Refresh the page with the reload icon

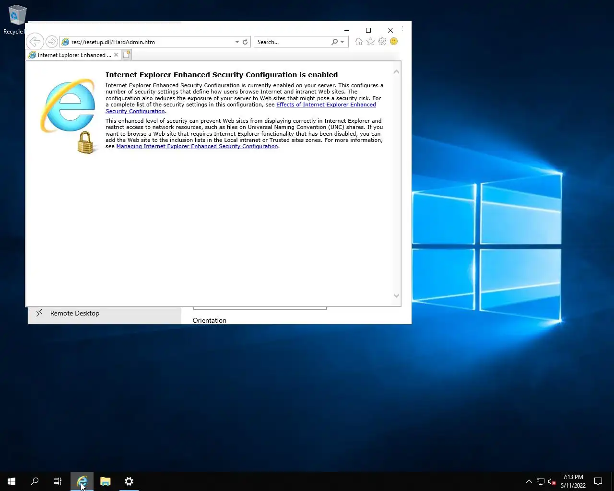245,42
